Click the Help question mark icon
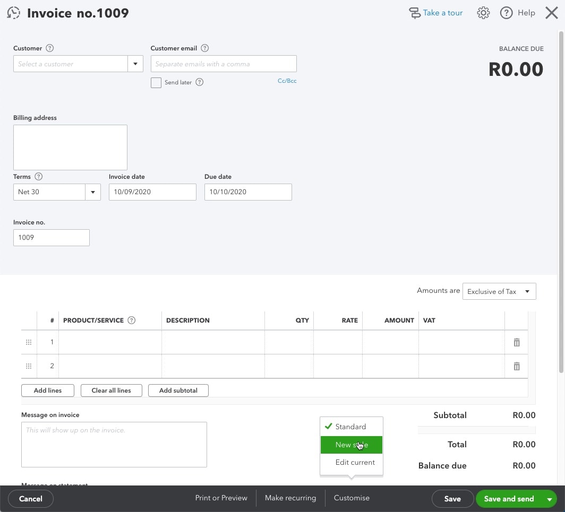The width and height of the screenshot is (565, 512). [506, 13]
